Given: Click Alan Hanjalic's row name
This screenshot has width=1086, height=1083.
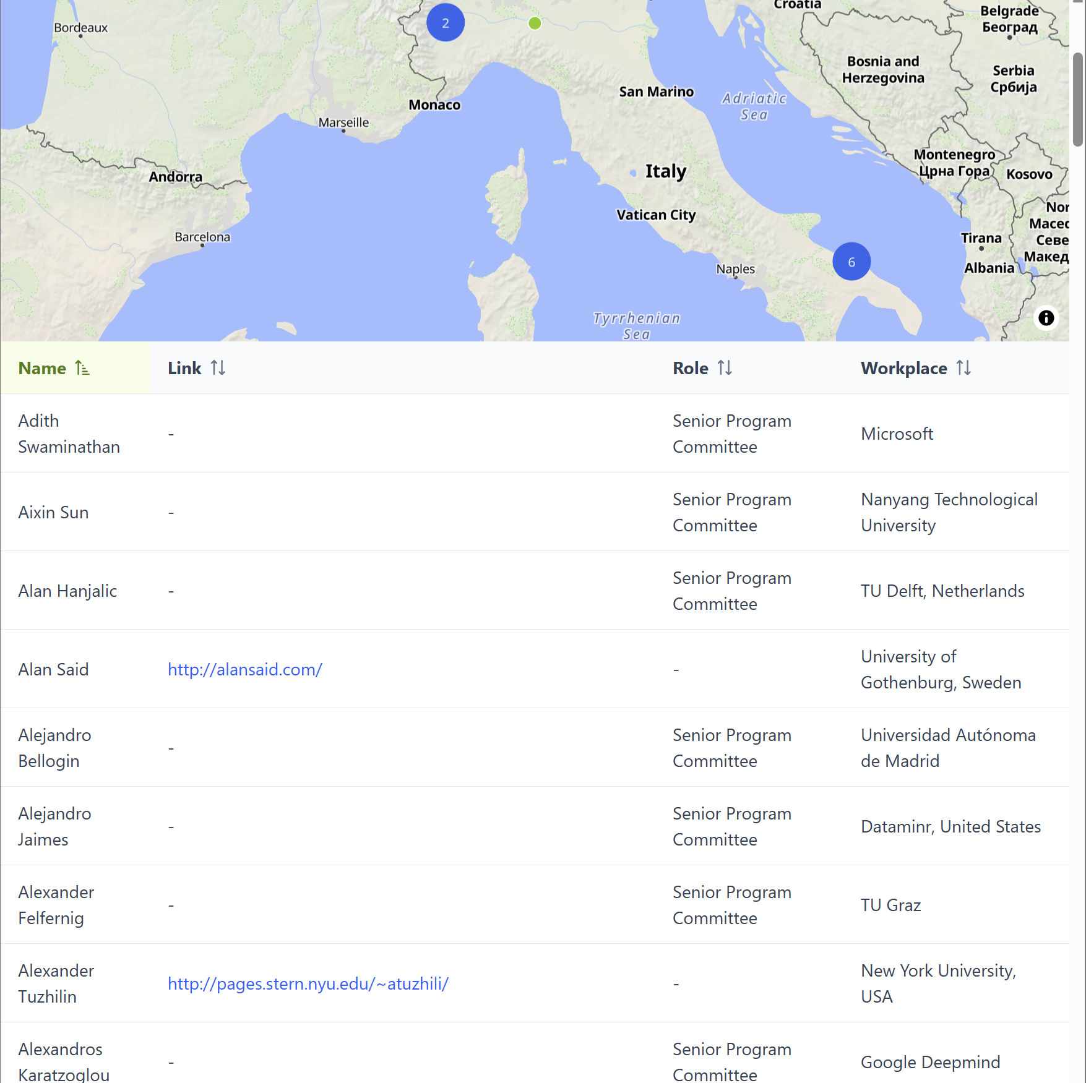Looking at the screenshot, I should [67, 591].
